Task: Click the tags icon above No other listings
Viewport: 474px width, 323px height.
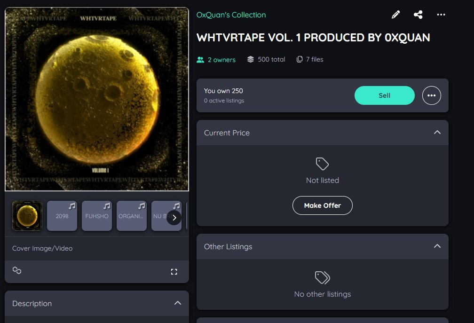Action: pyautogui.click(x=322, y=277)
